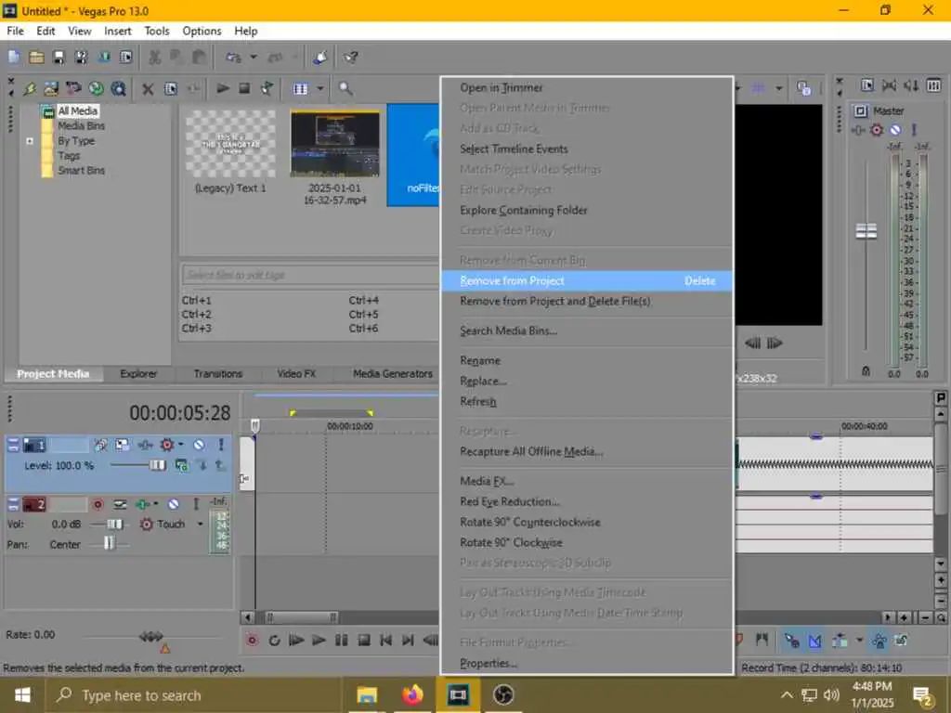
Task: Mute audio track 2
Action: tap(174, 504)
